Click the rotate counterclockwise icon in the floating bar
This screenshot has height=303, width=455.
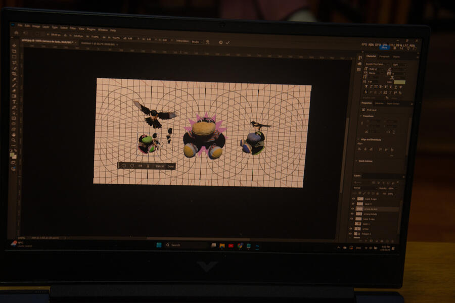click(124, 166)
